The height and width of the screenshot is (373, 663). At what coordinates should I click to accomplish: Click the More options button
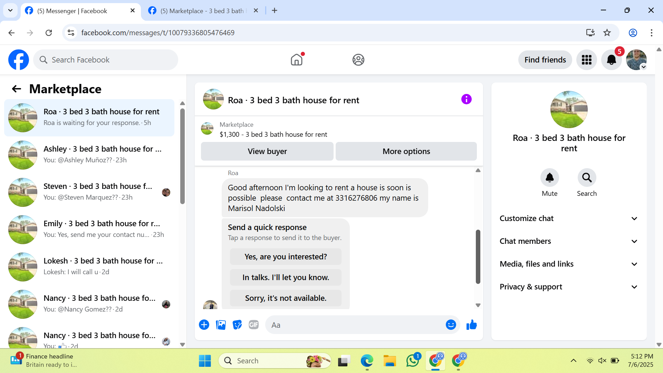(406, 151)
